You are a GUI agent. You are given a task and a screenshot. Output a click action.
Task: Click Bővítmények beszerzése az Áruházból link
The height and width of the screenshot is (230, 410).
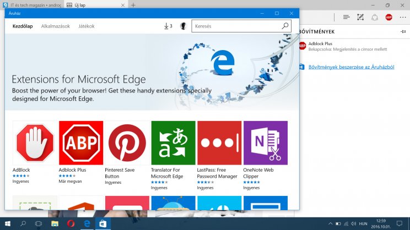point(351,67)
